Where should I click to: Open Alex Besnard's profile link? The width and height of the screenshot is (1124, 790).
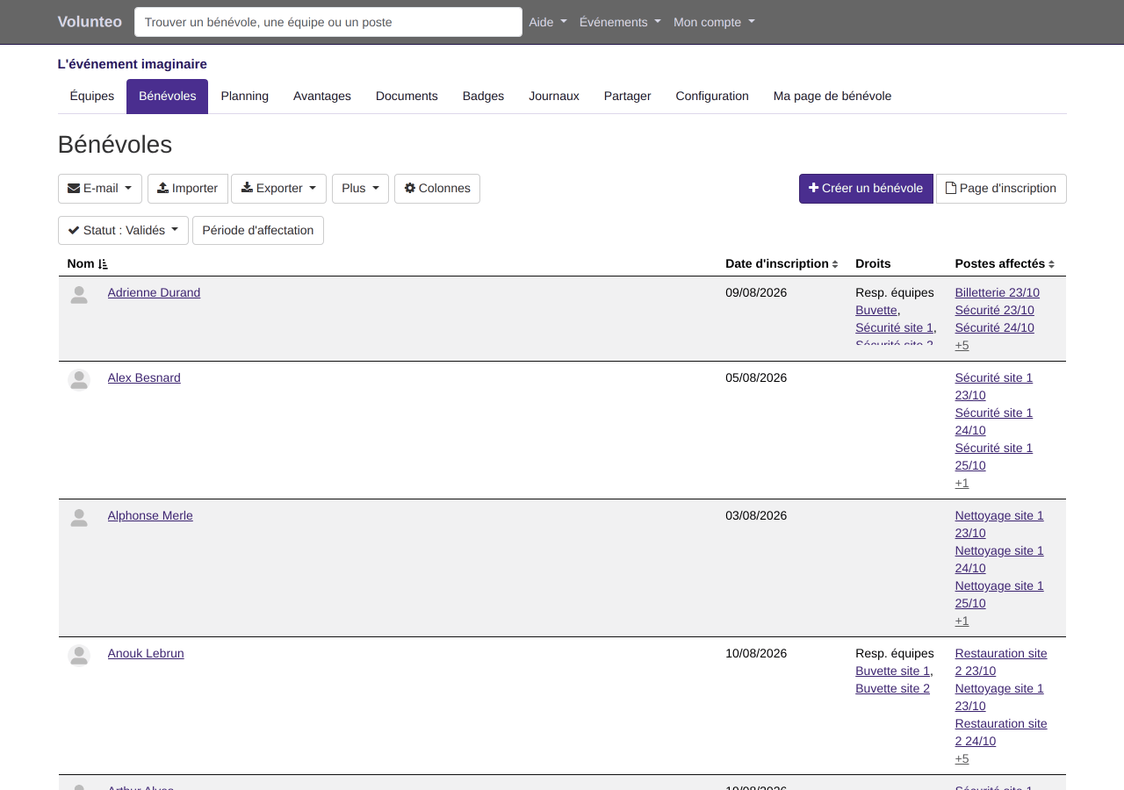pos(144,377)
